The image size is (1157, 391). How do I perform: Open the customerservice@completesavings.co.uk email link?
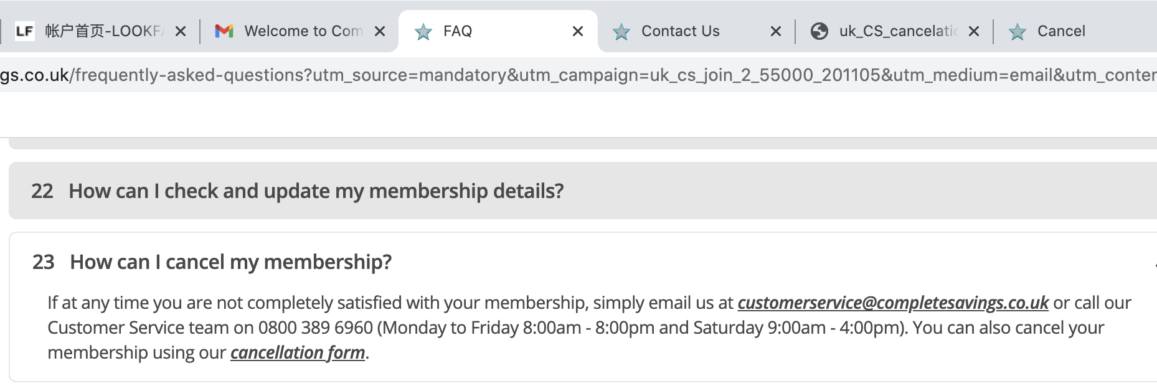tap(893, 303)
